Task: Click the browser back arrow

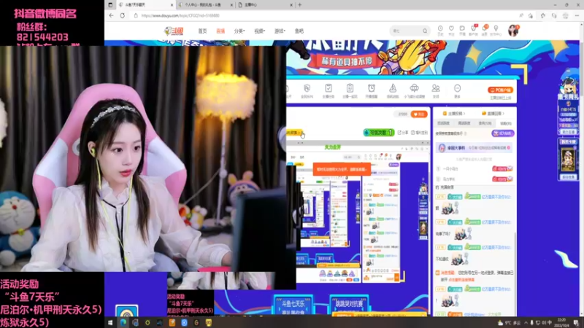Action: coord(111,15)
